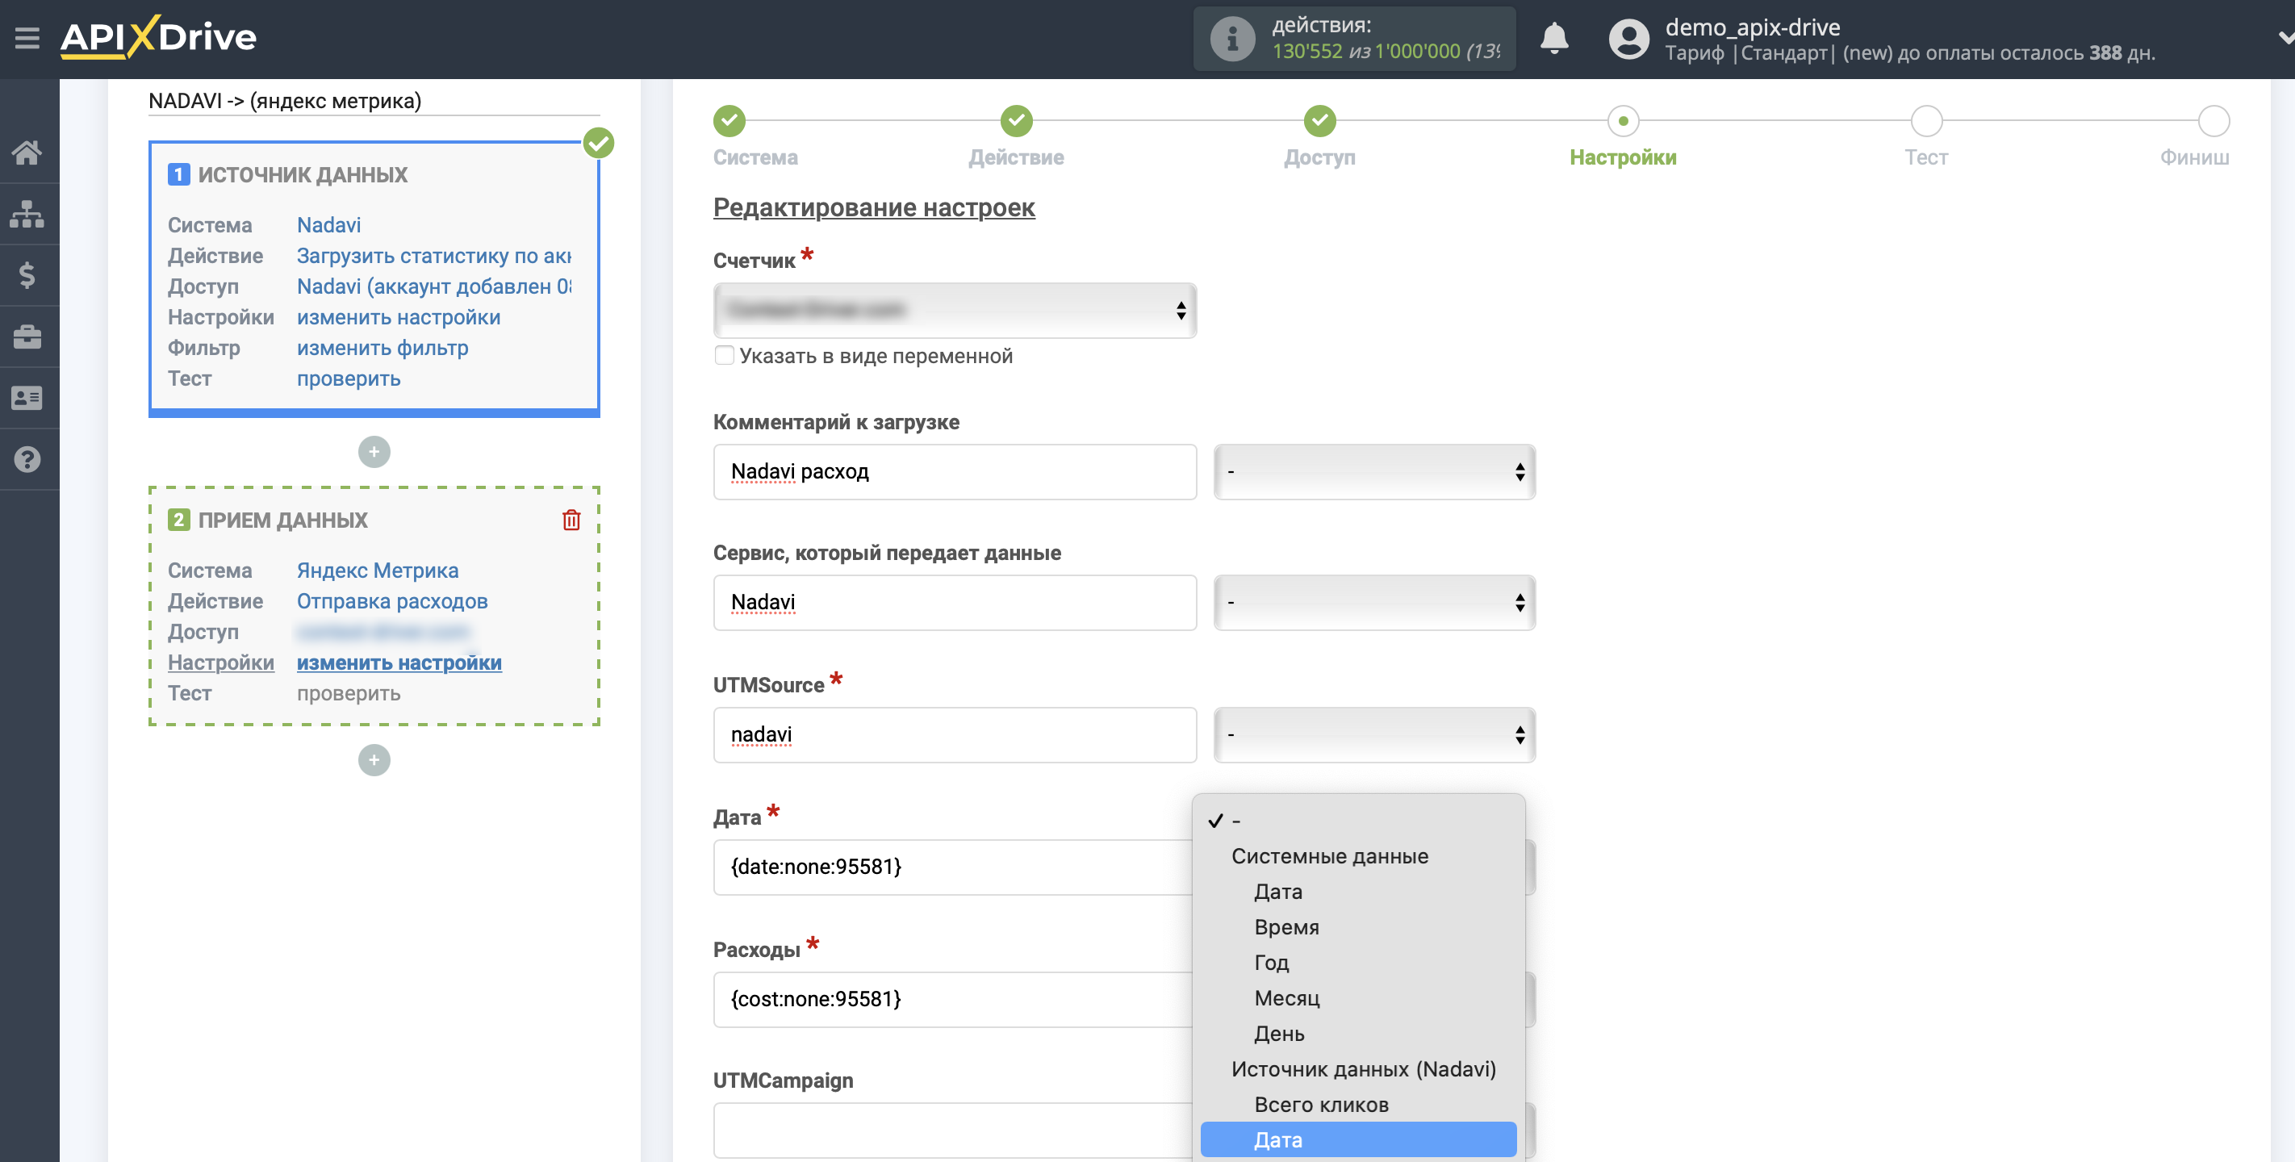
Task: Open the hamburger menu icon
Action: point(27,38)
